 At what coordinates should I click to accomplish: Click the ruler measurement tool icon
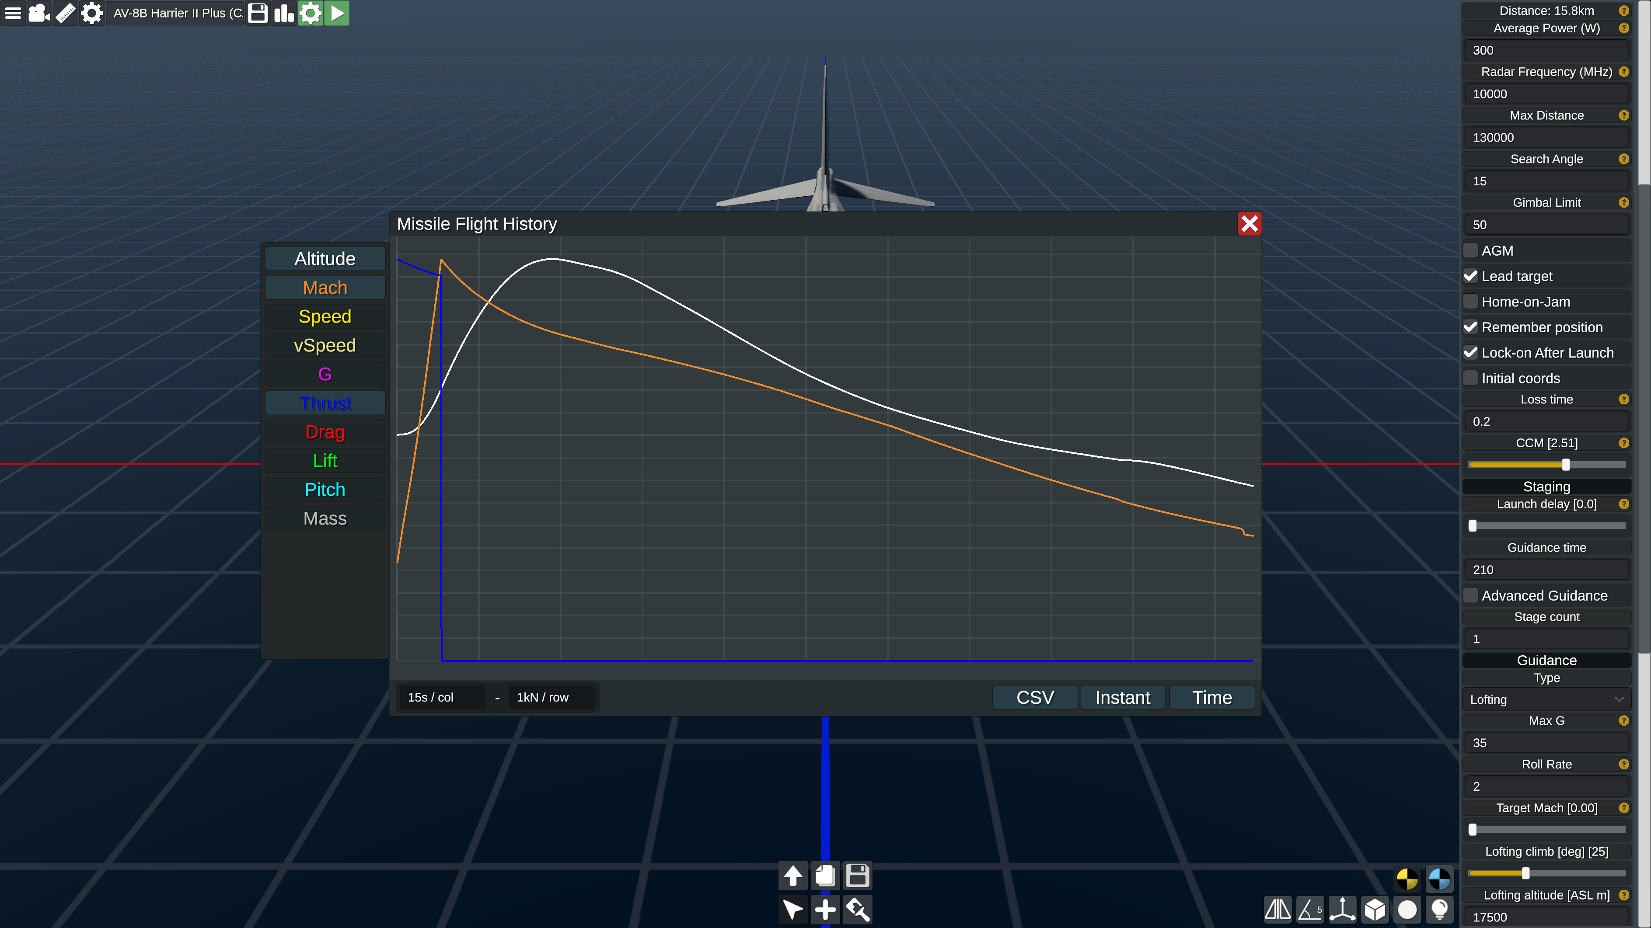coord(65,13)
